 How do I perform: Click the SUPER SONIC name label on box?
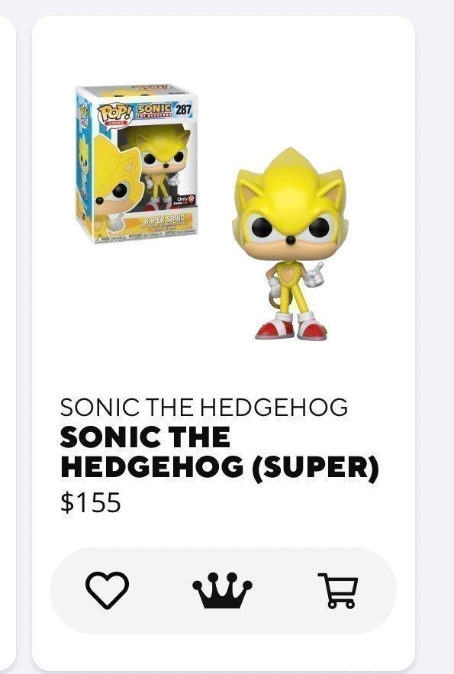[x=164, y=219]
